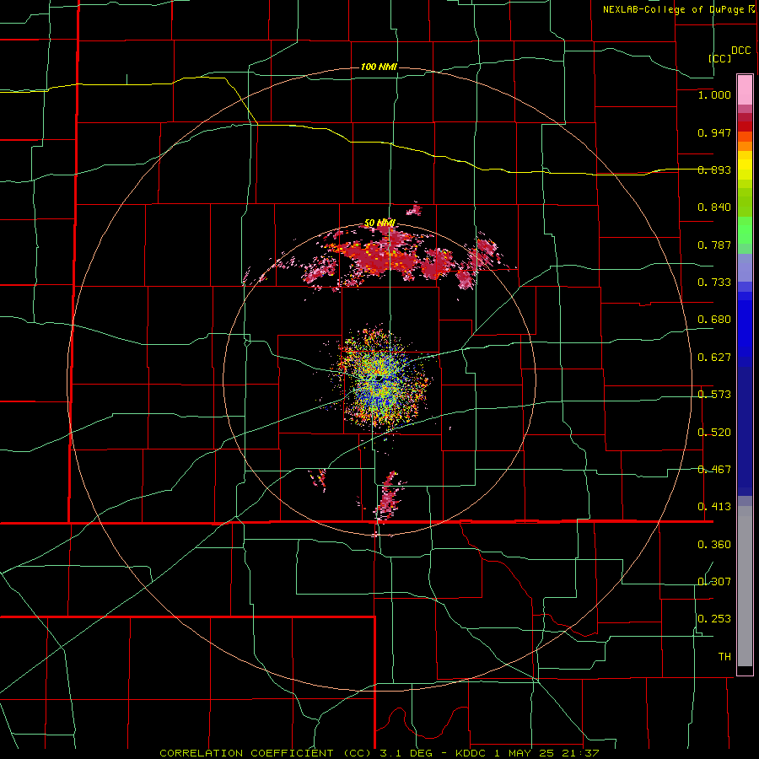
Task: Click the 100 NMI range ring label
Action: [379, 67]
